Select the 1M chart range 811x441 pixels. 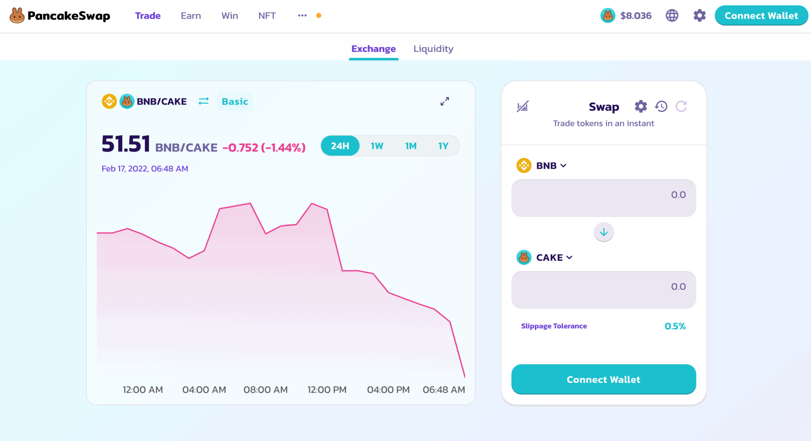click(411, 146)
